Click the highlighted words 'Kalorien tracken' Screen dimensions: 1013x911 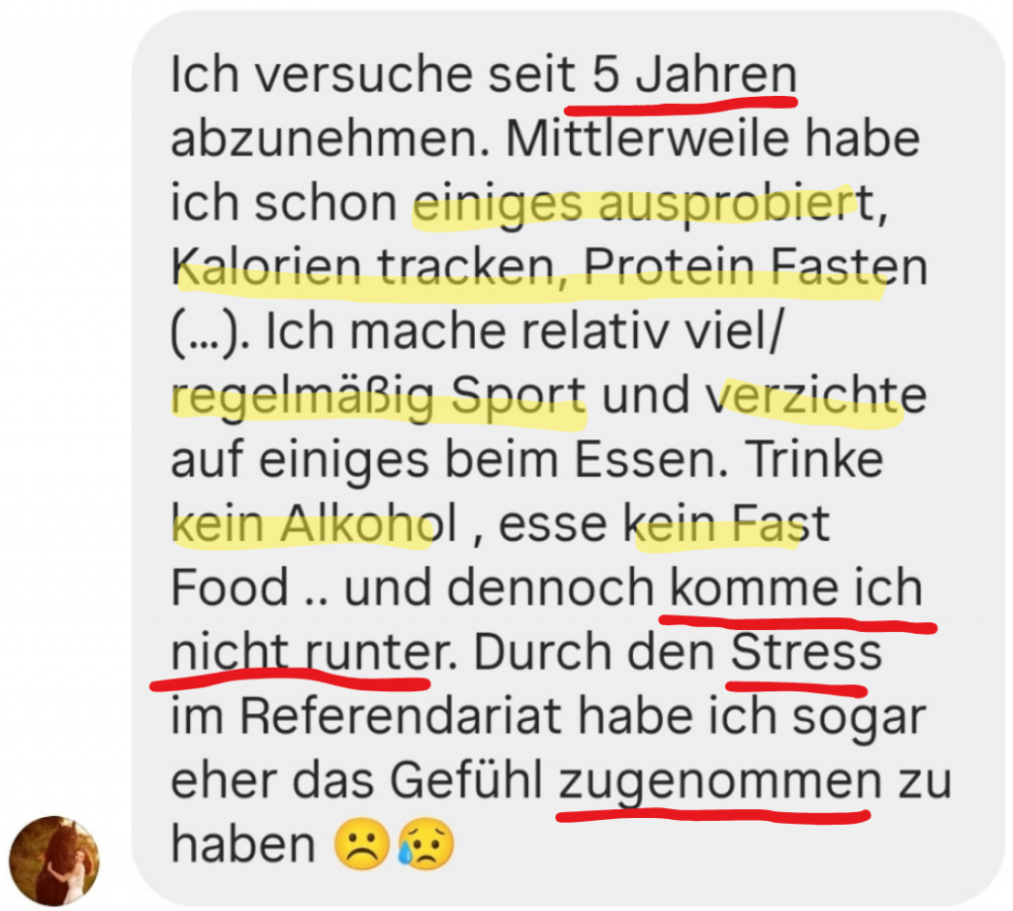click(364, 268)
